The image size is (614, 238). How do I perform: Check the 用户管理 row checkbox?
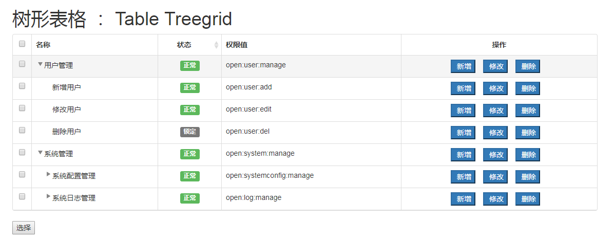[22, 64]
